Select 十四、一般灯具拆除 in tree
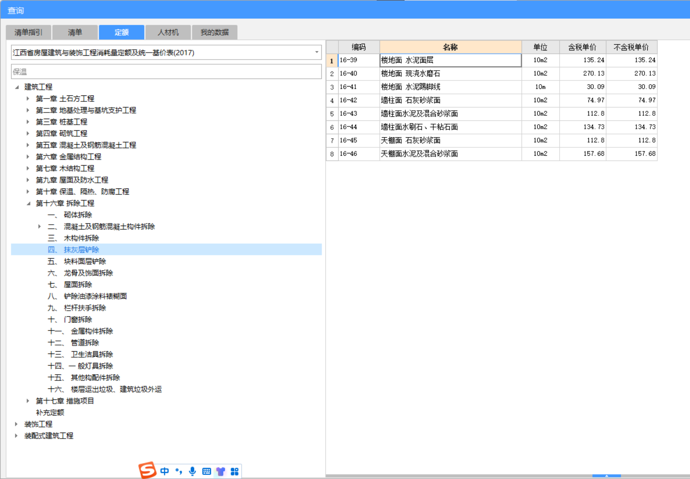 click(80, 366)
